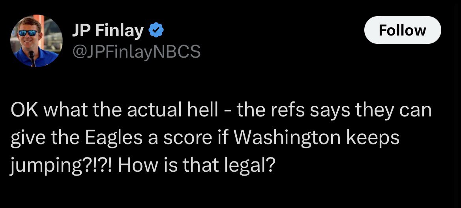Open JP Finlay's profile picture
Screen dimensions: 461x208
click(x=36, y=41)
